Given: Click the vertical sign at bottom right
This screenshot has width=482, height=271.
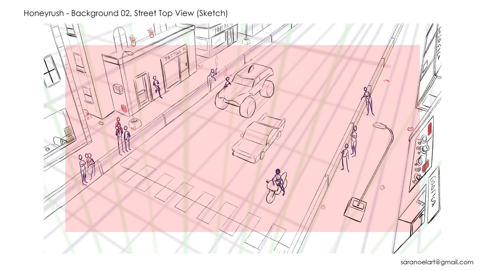Looking at the screenshot, I should coord(433,194).
